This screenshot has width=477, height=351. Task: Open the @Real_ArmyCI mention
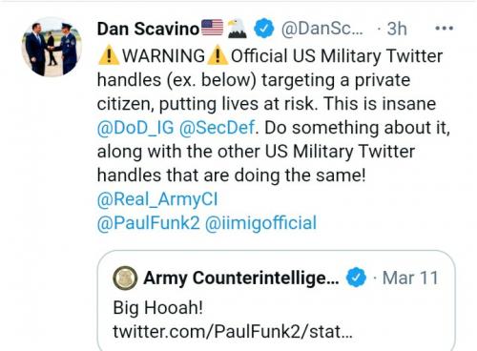pos(157,199)
